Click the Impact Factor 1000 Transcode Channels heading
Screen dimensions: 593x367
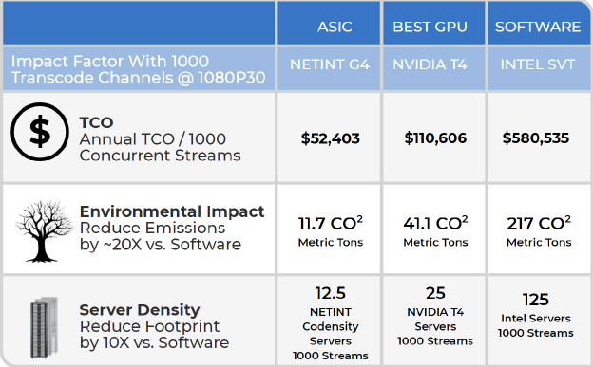point(139,69)
